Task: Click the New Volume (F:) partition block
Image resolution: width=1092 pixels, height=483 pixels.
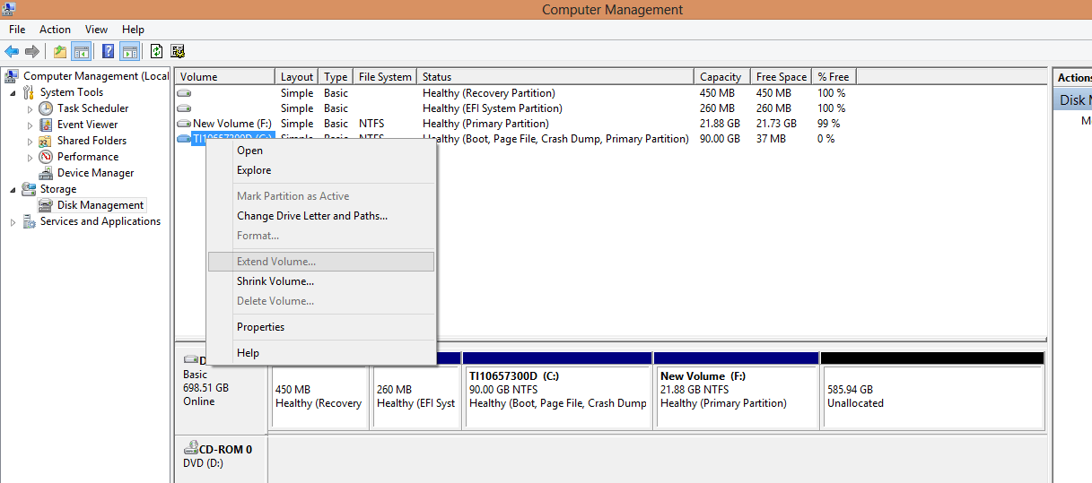Action: click(x=736, y=396)
